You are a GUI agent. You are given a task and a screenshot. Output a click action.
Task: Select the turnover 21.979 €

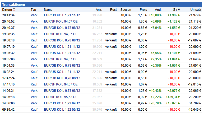click(195, 15)
